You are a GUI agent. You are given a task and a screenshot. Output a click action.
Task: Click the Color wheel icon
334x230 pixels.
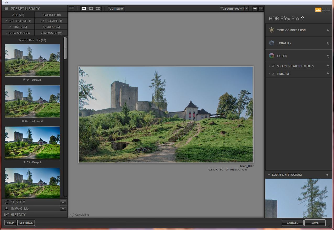[x=272, y=56]
